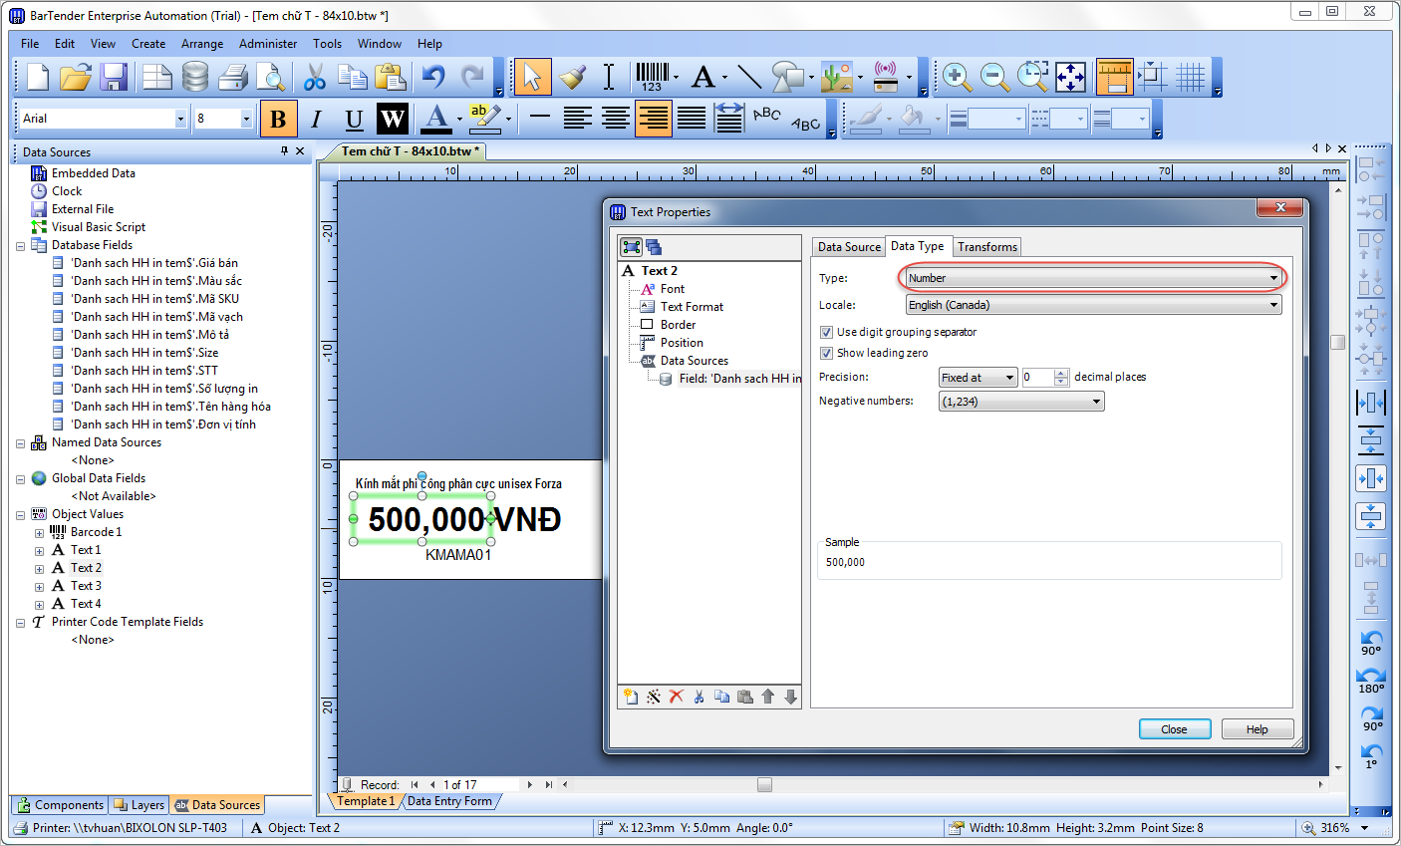Click the Print icon in toolbar
The image size is (1401, 846).
[x=233, y=77]
